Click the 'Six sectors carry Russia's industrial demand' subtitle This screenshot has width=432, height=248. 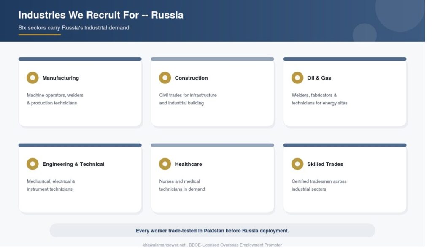coord(74,28)
